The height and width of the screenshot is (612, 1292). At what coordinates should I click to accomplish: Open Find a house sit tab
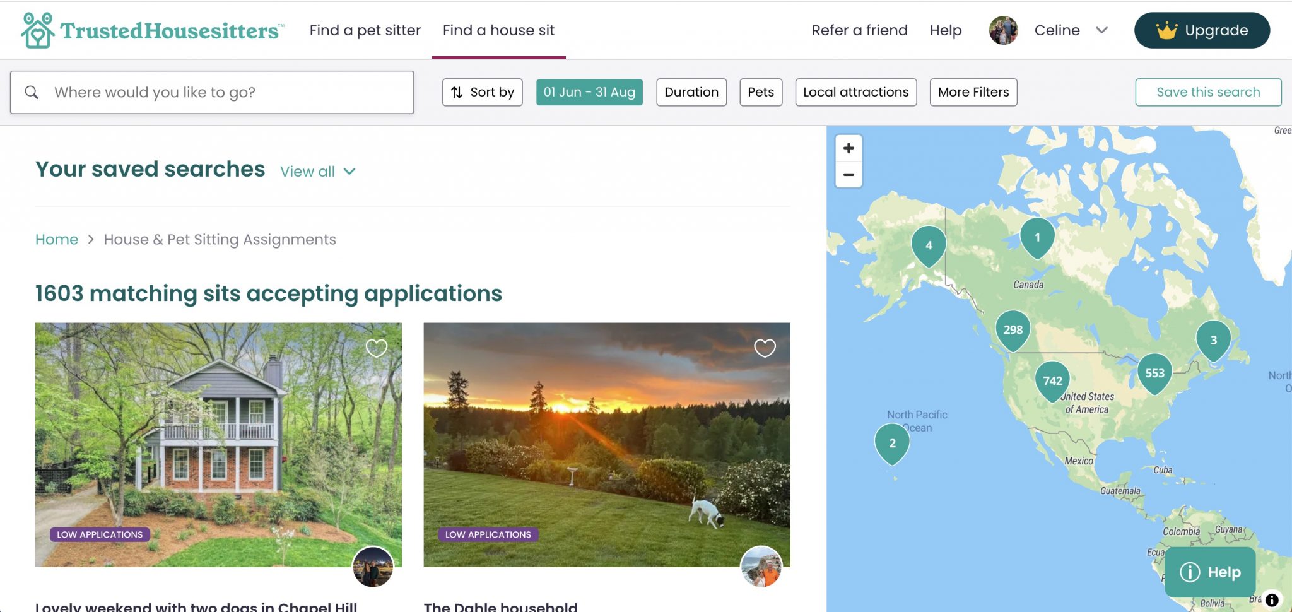pyautogui.click(x=498, y=30)
